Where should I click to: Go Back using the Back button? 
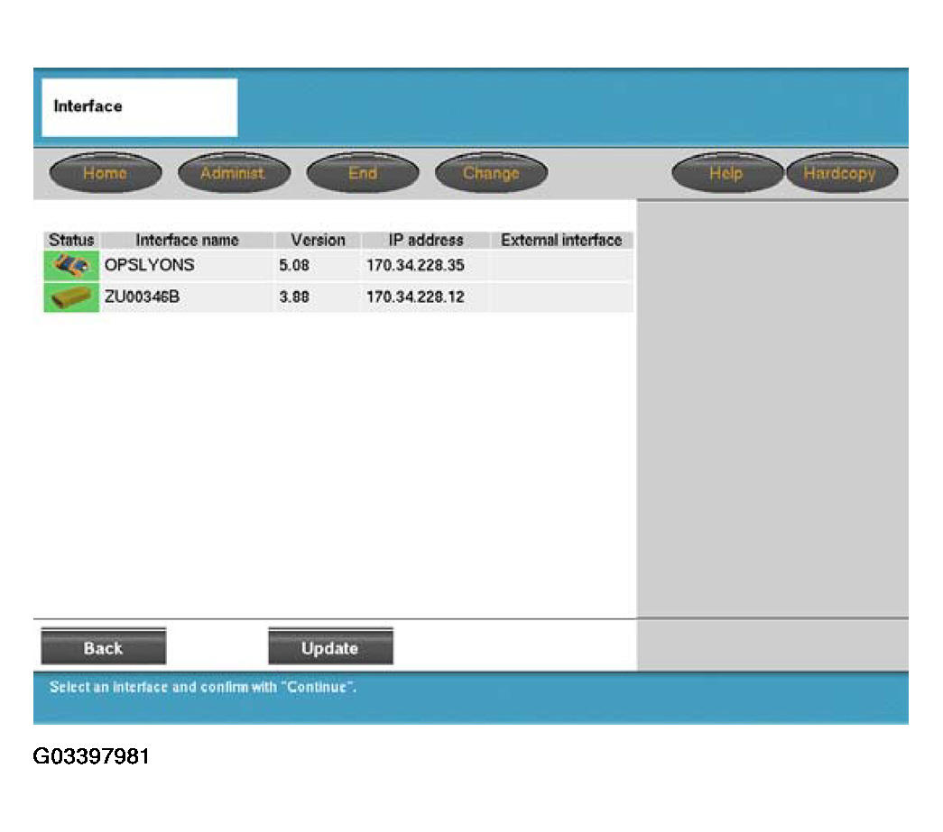point(104,648)
